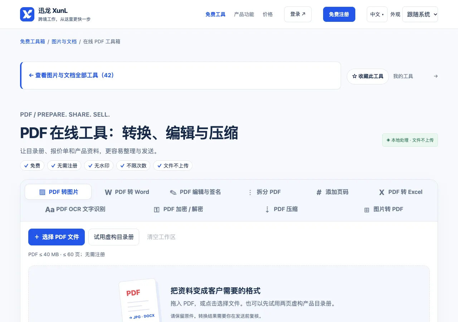Open the 跟随系统 appearance dropdown
Screen dimensions: 458x322
coord(420,14)
